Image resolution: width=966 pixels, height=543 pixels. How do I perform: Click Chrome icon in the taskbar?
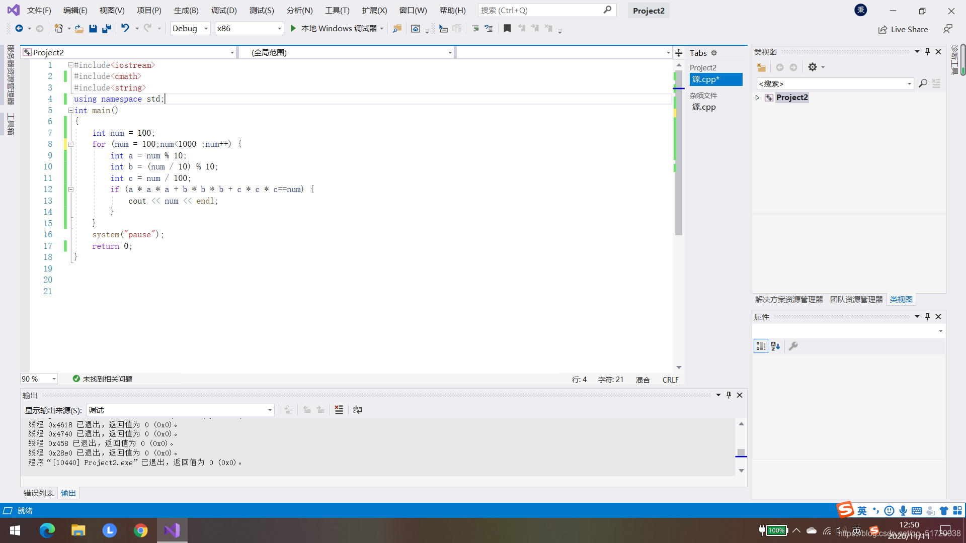(x=141, y=530)
